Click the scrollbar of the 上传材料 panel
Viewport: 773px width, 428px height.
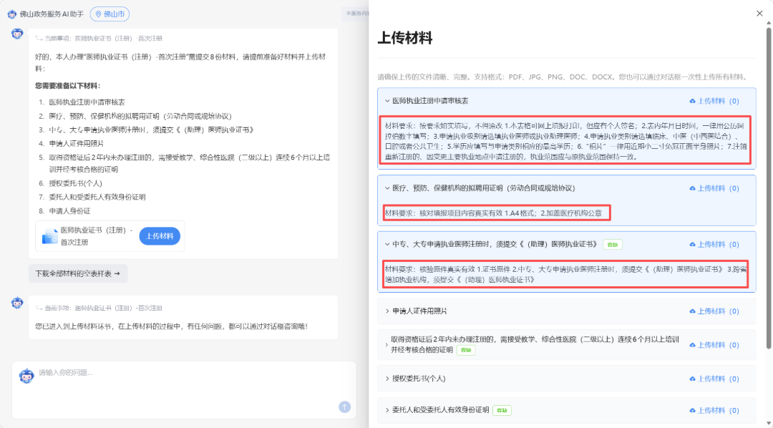click(x=769, y=188)
